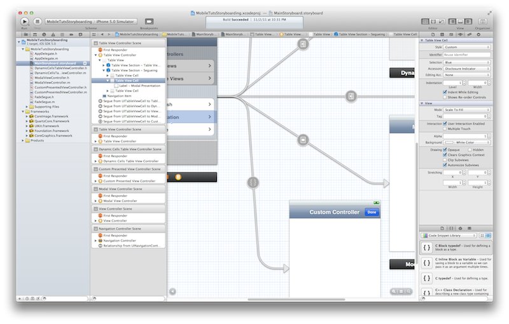Open the Mode dropdown Scale To Fill
Viewport: 509px width, 324px height.
point(467,110)
